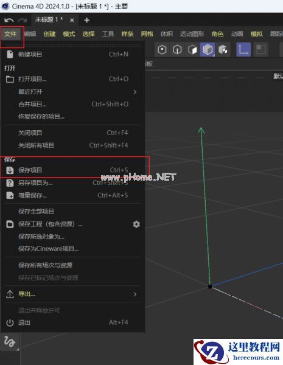
Task: Click the power icon beside 退出
Action: pos(10,323)
